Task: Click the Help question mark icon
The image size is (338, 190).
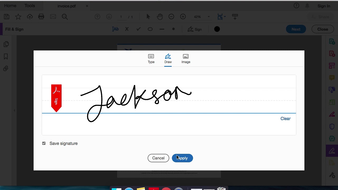Action: pyautogui.click(x=296, y=6)
